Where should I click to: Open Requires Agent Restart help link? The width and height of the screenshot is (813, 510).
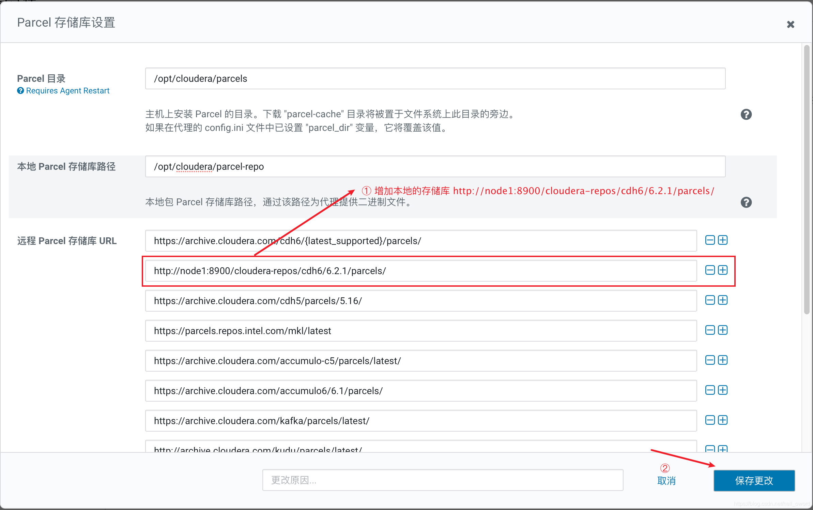(63, 91)
